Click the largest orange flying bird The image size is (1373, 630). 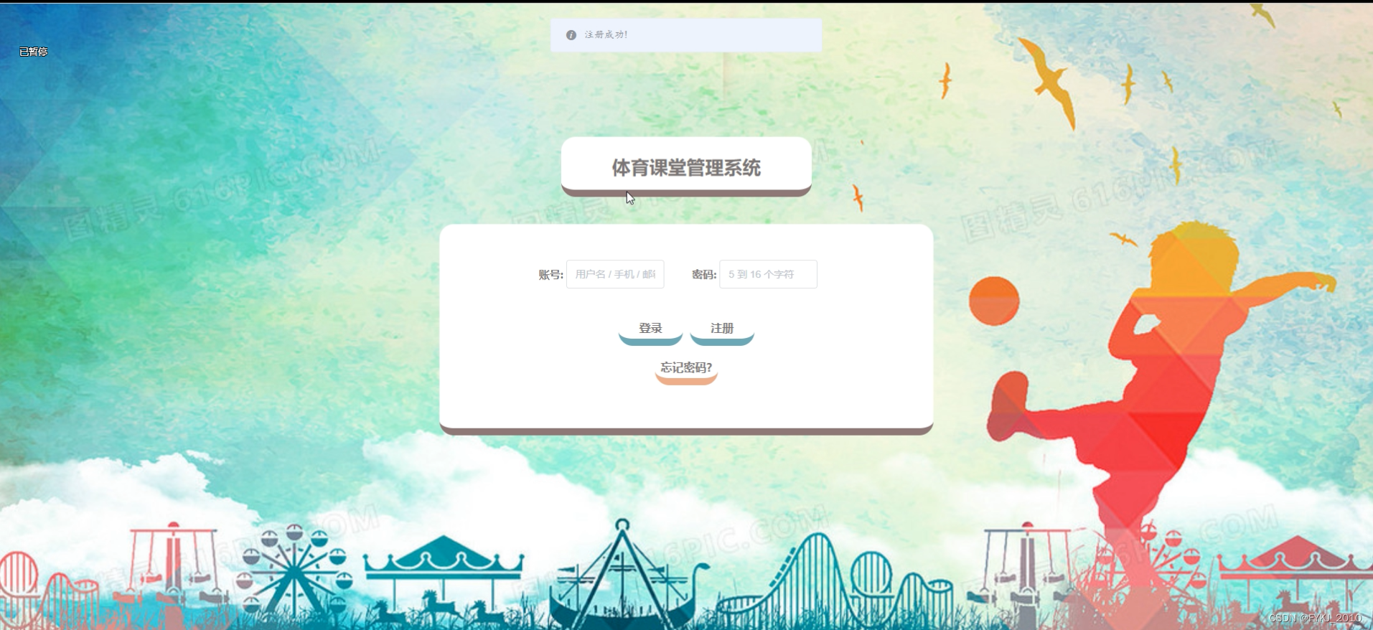[1049, 83]
